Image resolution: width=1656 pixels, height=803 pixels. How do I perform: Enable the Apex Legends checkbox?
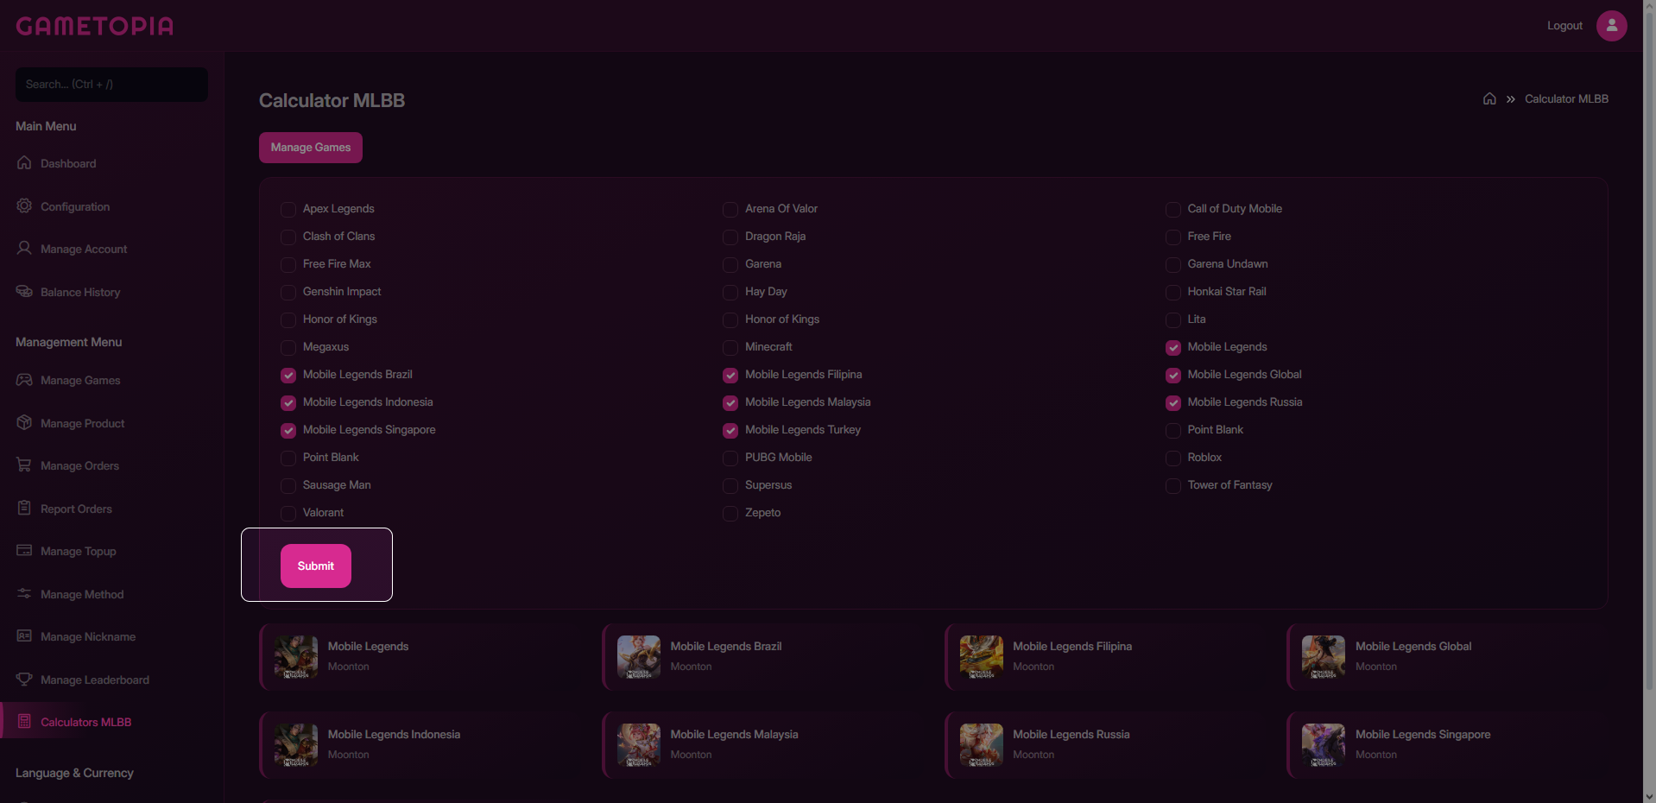pos(288,209)
